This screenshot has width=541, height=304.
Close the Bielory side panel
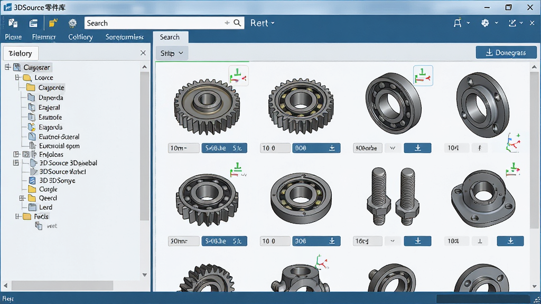coord(143,53)
